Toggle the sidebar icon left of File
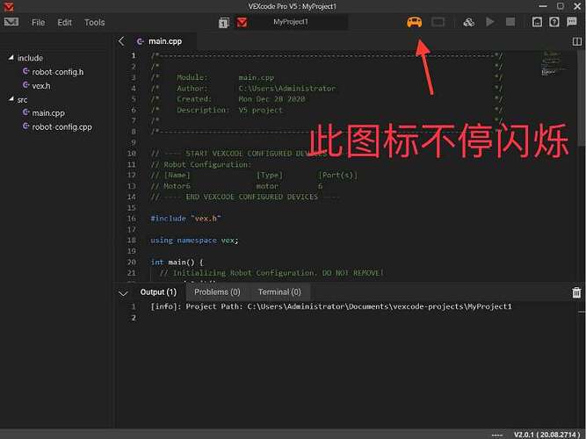This screenshot has height=439, width=586. click(11, 22)
